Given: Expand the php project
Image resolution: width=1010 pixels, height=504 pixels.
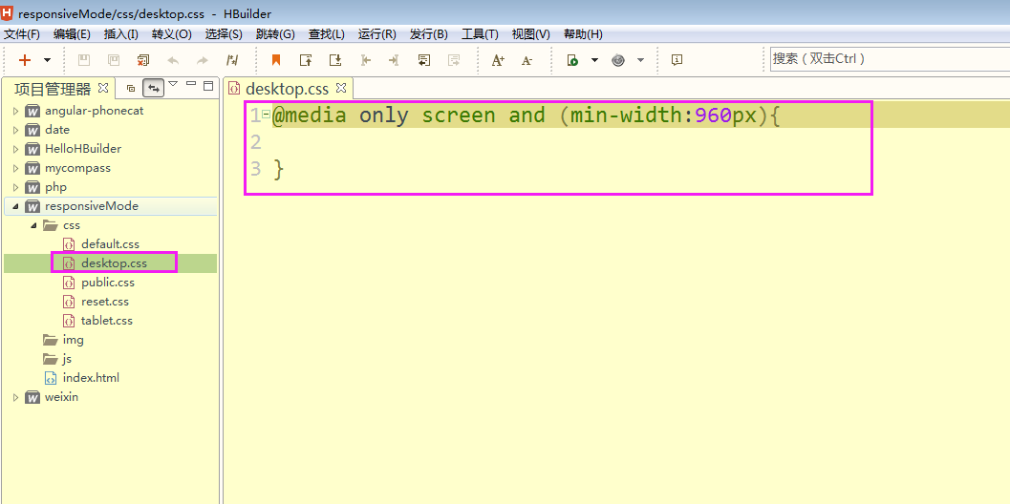Looking at the screenshot, I should coord(16,187).
